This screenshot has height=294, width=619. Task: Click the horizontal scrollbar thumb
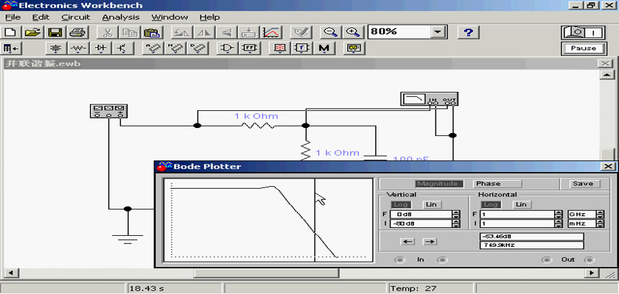pyautogui.click(x=266, y=273)
